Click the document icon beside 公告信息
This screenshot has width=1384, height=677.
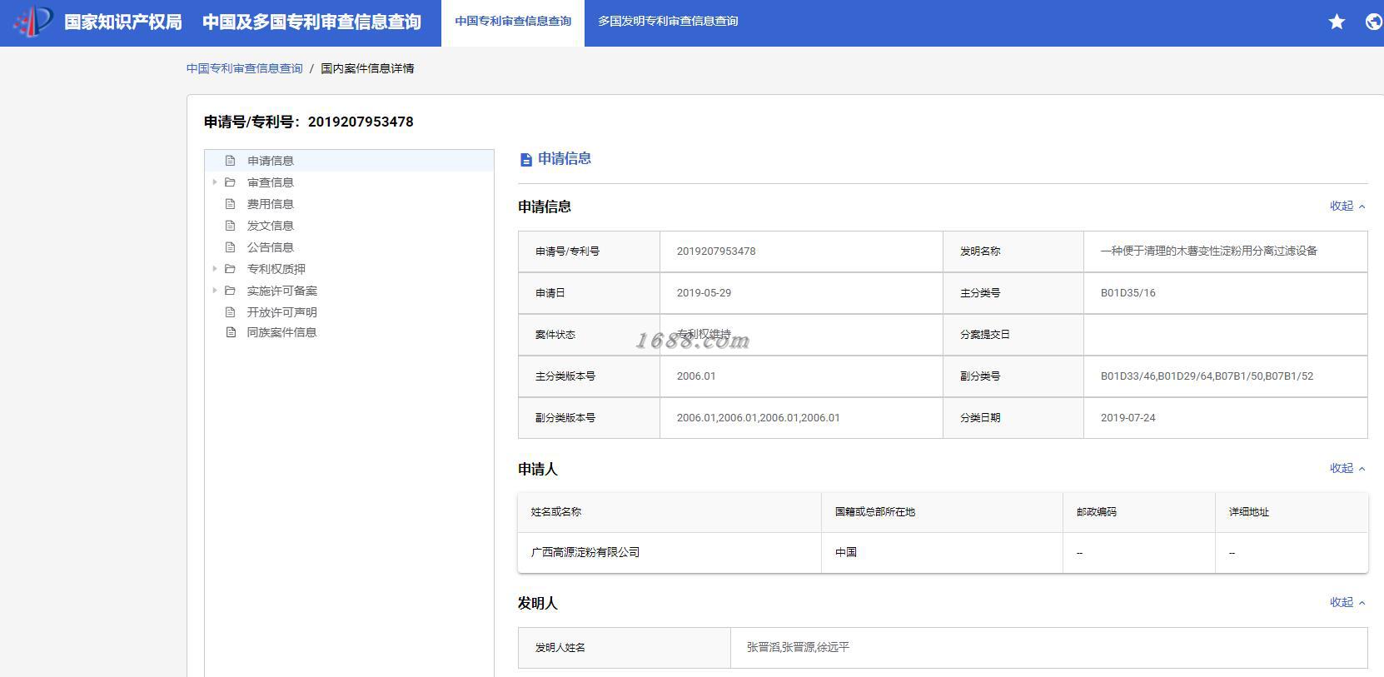231,247
